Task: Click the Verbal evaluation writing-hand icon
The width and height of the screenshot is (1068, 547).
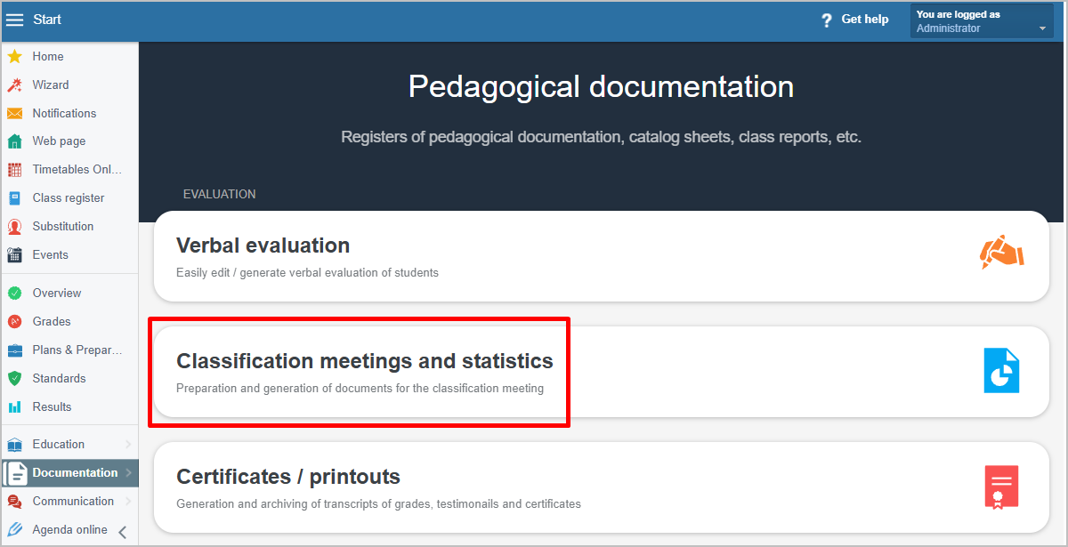Action: pyautogui.click(x=1001, y=253)
